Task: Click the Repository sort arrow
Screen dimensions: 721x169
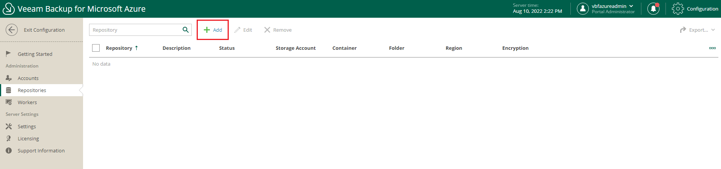Action: 137,48
